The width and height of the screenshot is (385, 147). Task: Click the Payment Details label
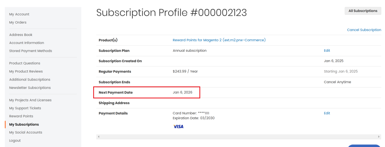tap(113, 113)
